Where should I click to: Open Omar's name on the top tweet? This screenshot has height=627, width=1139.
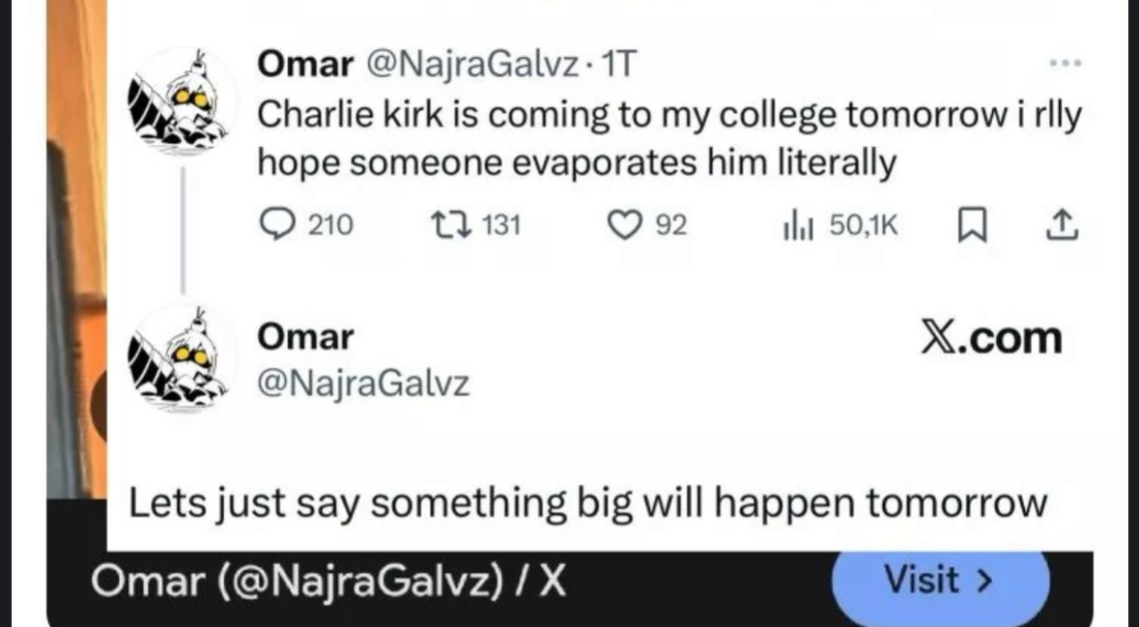304,65
